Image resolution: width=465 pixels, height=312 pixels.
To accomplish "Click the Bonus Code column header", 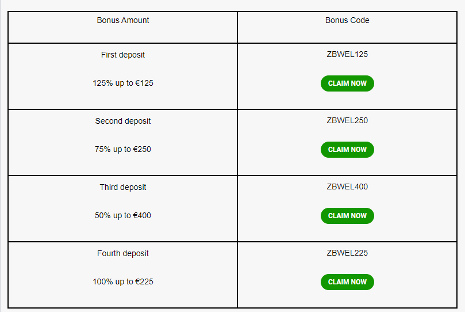I will point(347,20).
